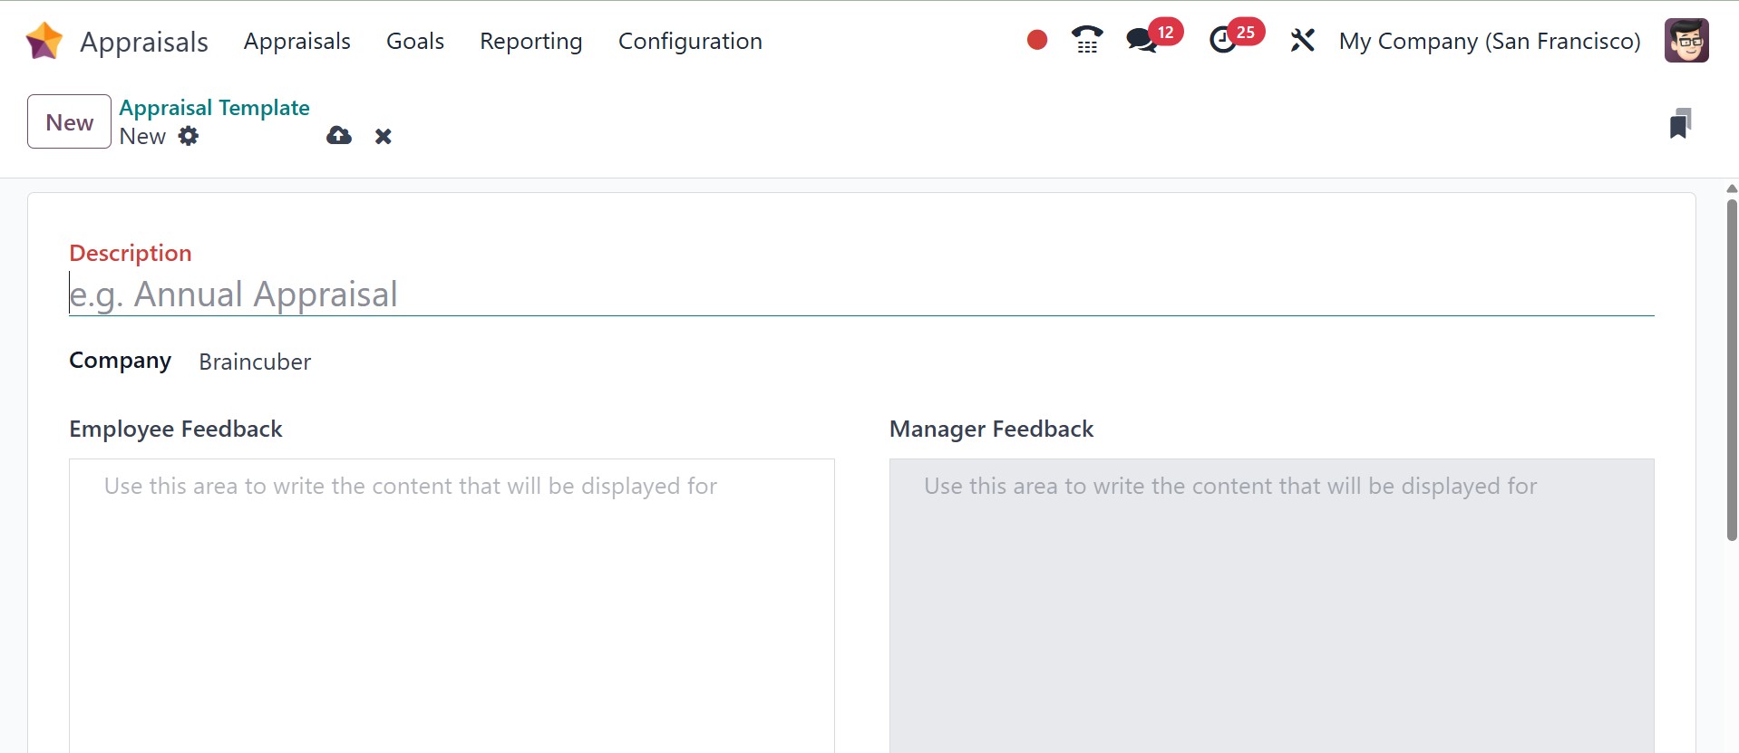Open the user avatar menu

(x=1686, y=41)
